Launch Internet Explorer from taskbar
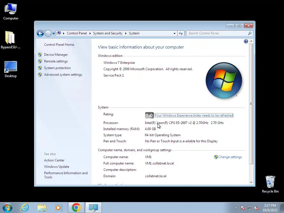This screenshot has height=213, width=284. coord(25,207)
